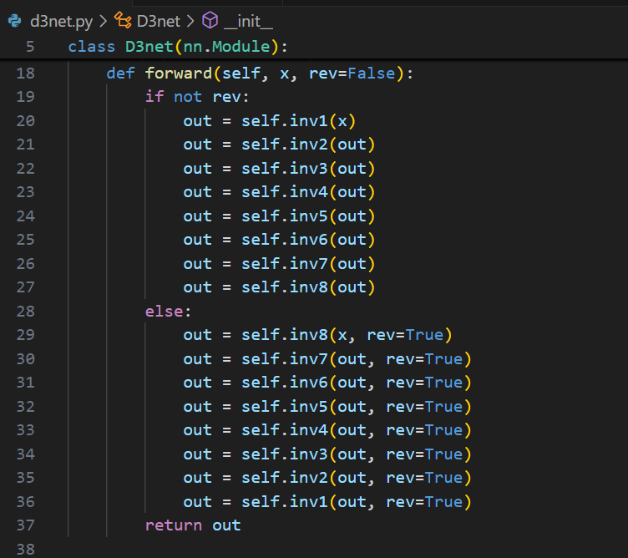The height and width of the screenshot is (558, 628).
Task: Click 'self.inv6(out)' on line 25
Action: coord(308,240)
